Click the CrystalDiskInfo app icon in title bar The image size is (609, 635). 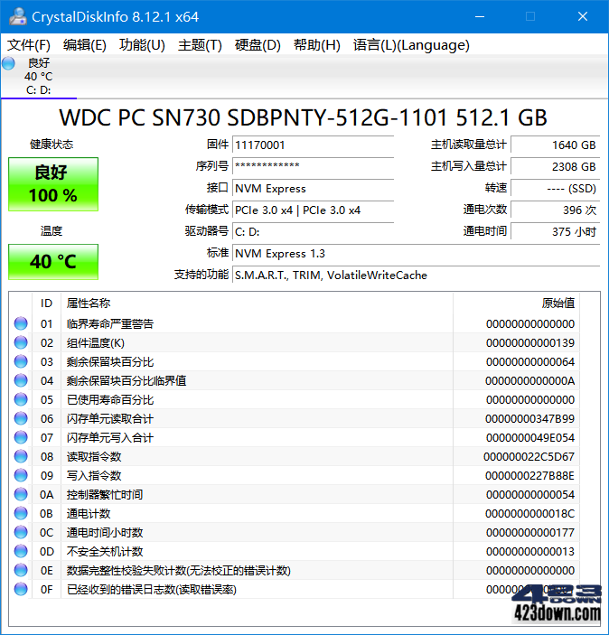[x=17, y=16]
